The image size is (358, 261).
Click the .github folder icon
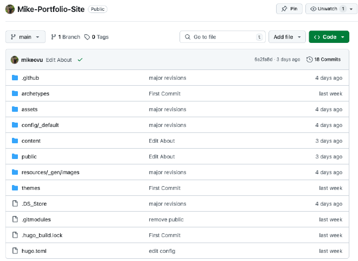tap(15, 78)
